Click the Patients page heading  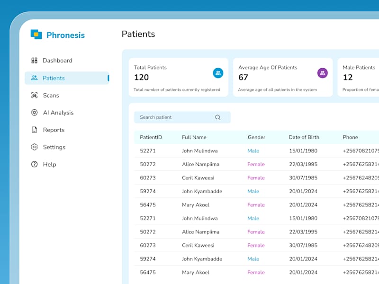138,34
